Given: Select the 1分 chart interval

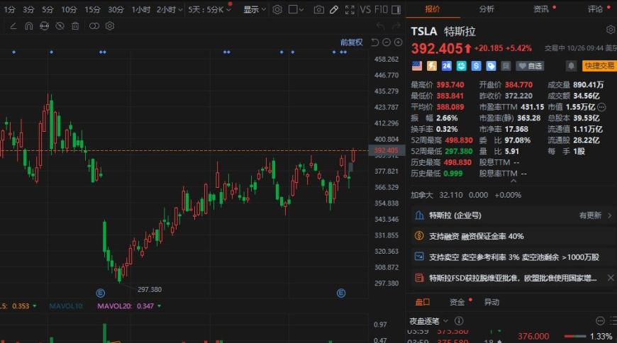Looking at the screenshot, I should tap(9, 9).
